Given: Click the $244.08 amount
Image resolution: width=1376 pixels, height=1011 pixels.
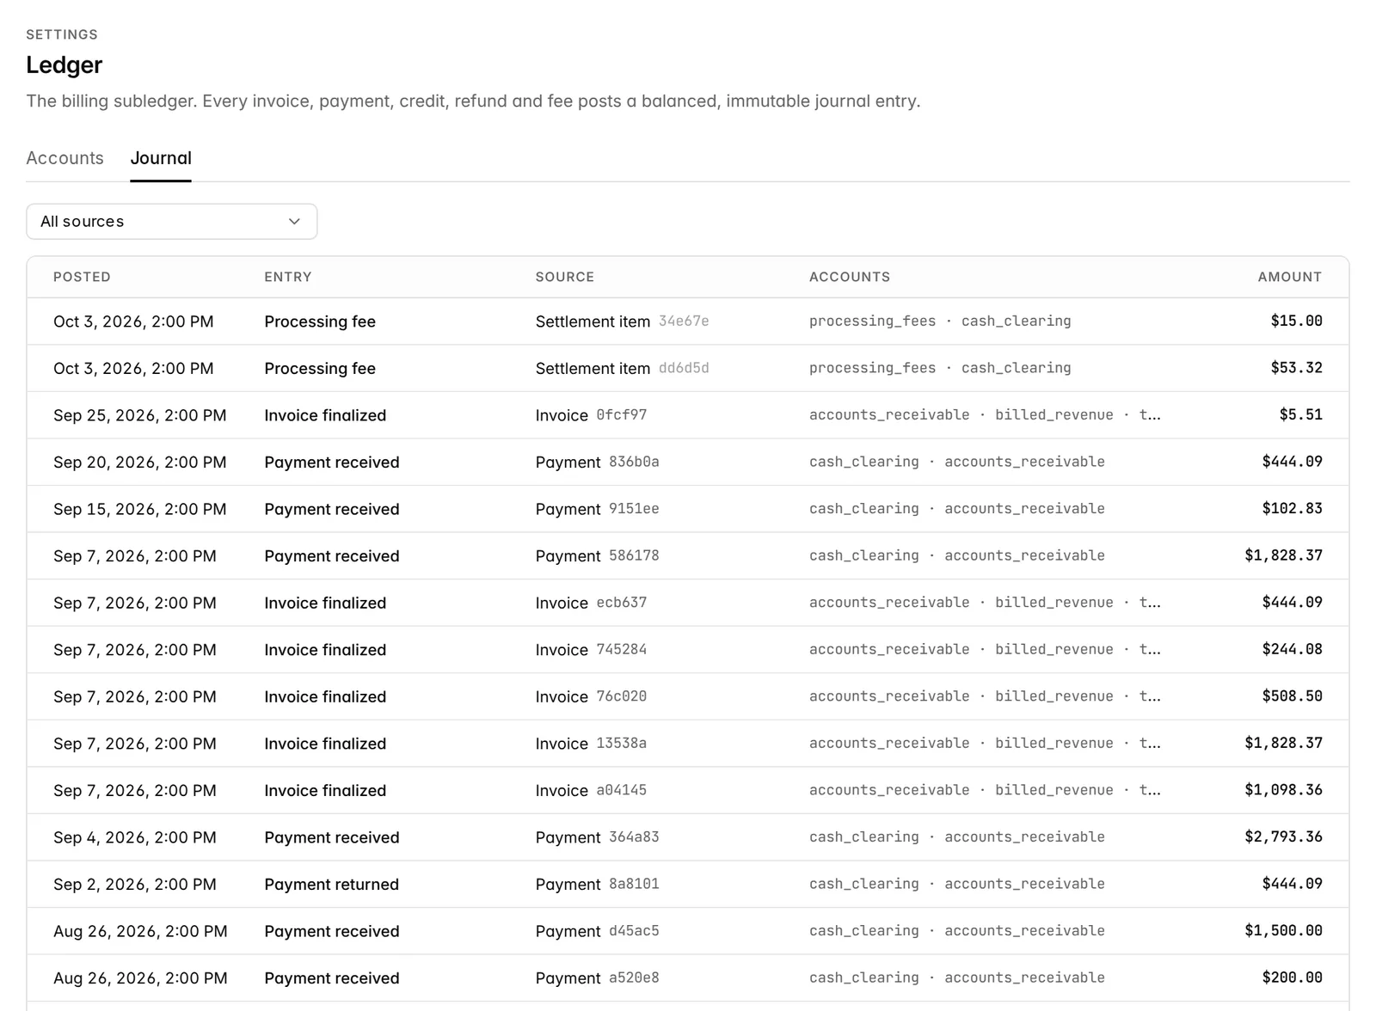Looking at the screenshot, I should pyautogui.click(x=1293, y=649).
